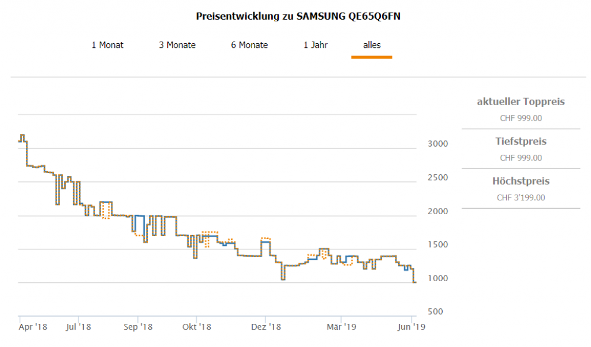Click the Jun '19 x-axis label
The width and height of the screenshot is (591, 347).
412,327
